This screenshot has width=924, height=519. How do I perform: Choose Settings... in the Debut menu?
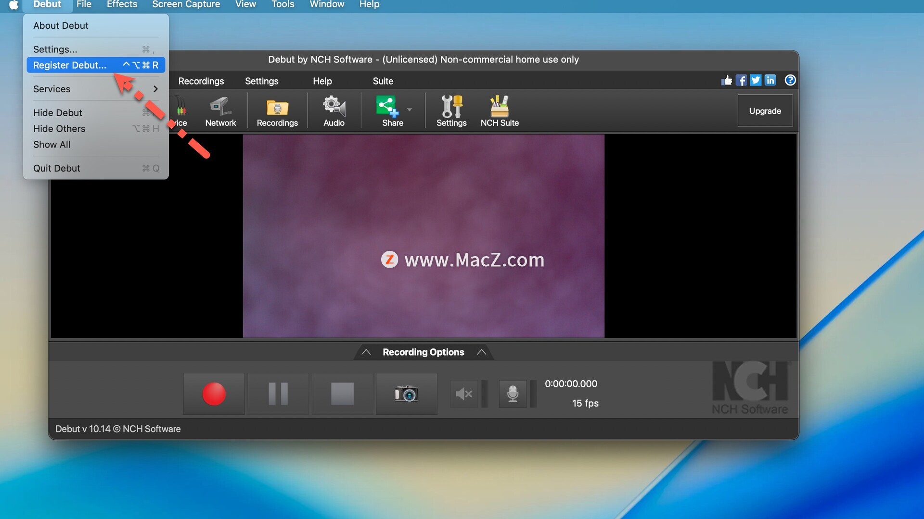pos(96,49)
